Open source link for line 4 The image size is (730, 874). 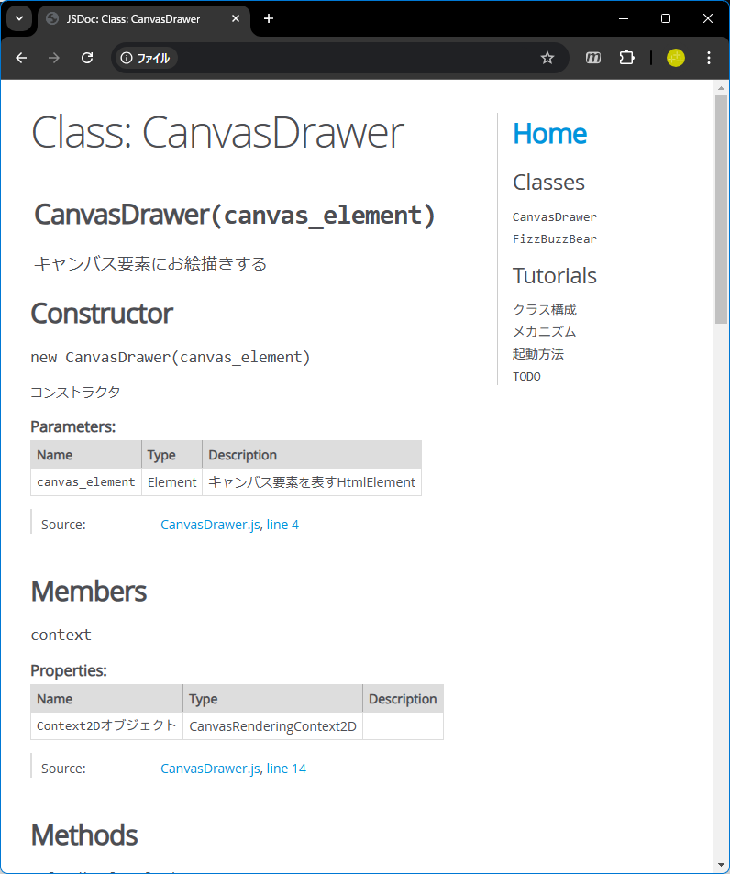click(282, 525)
